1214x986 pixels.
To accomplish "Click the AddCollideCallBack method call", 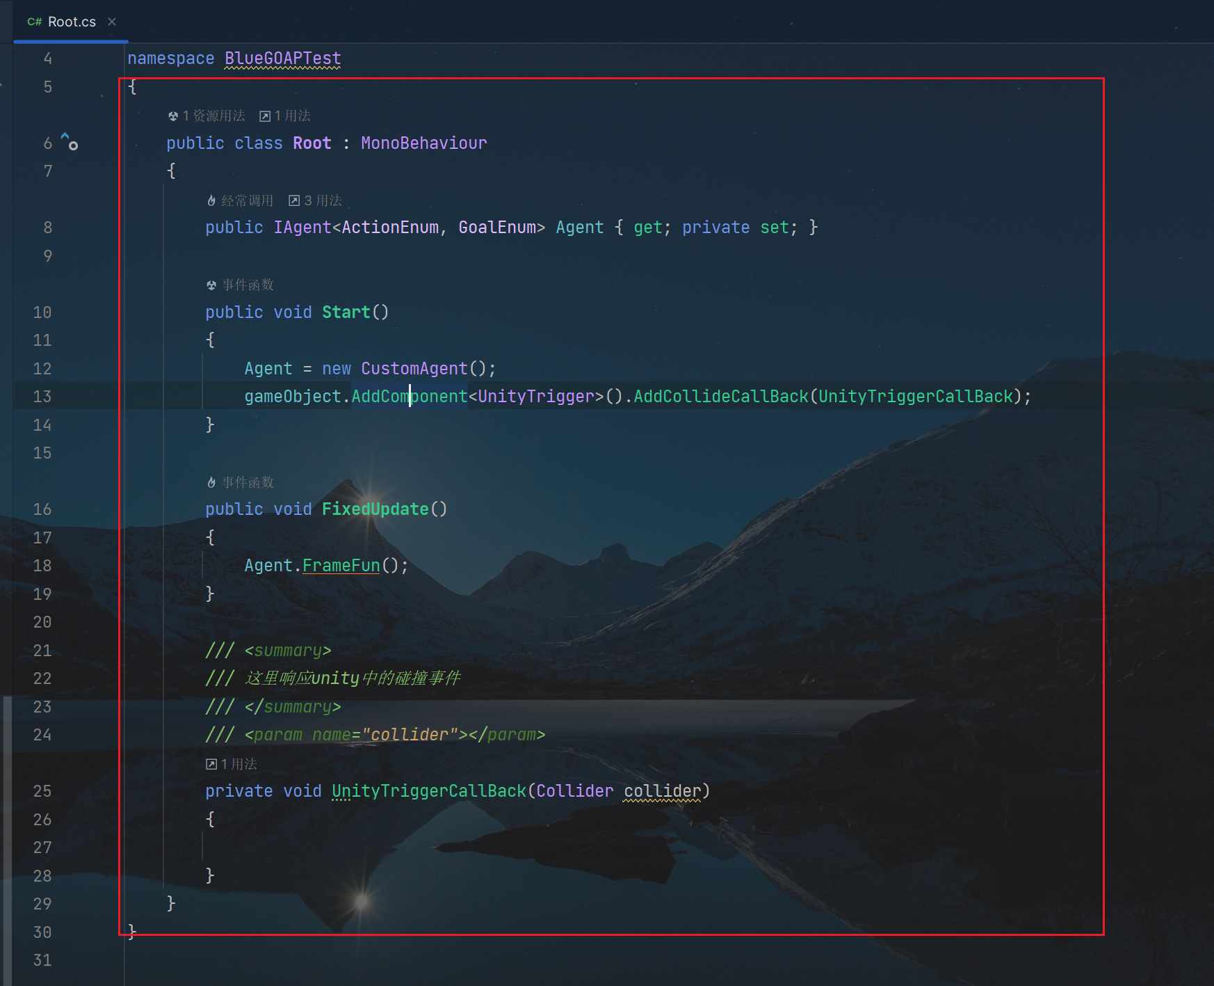I will [x=721, y=396].
